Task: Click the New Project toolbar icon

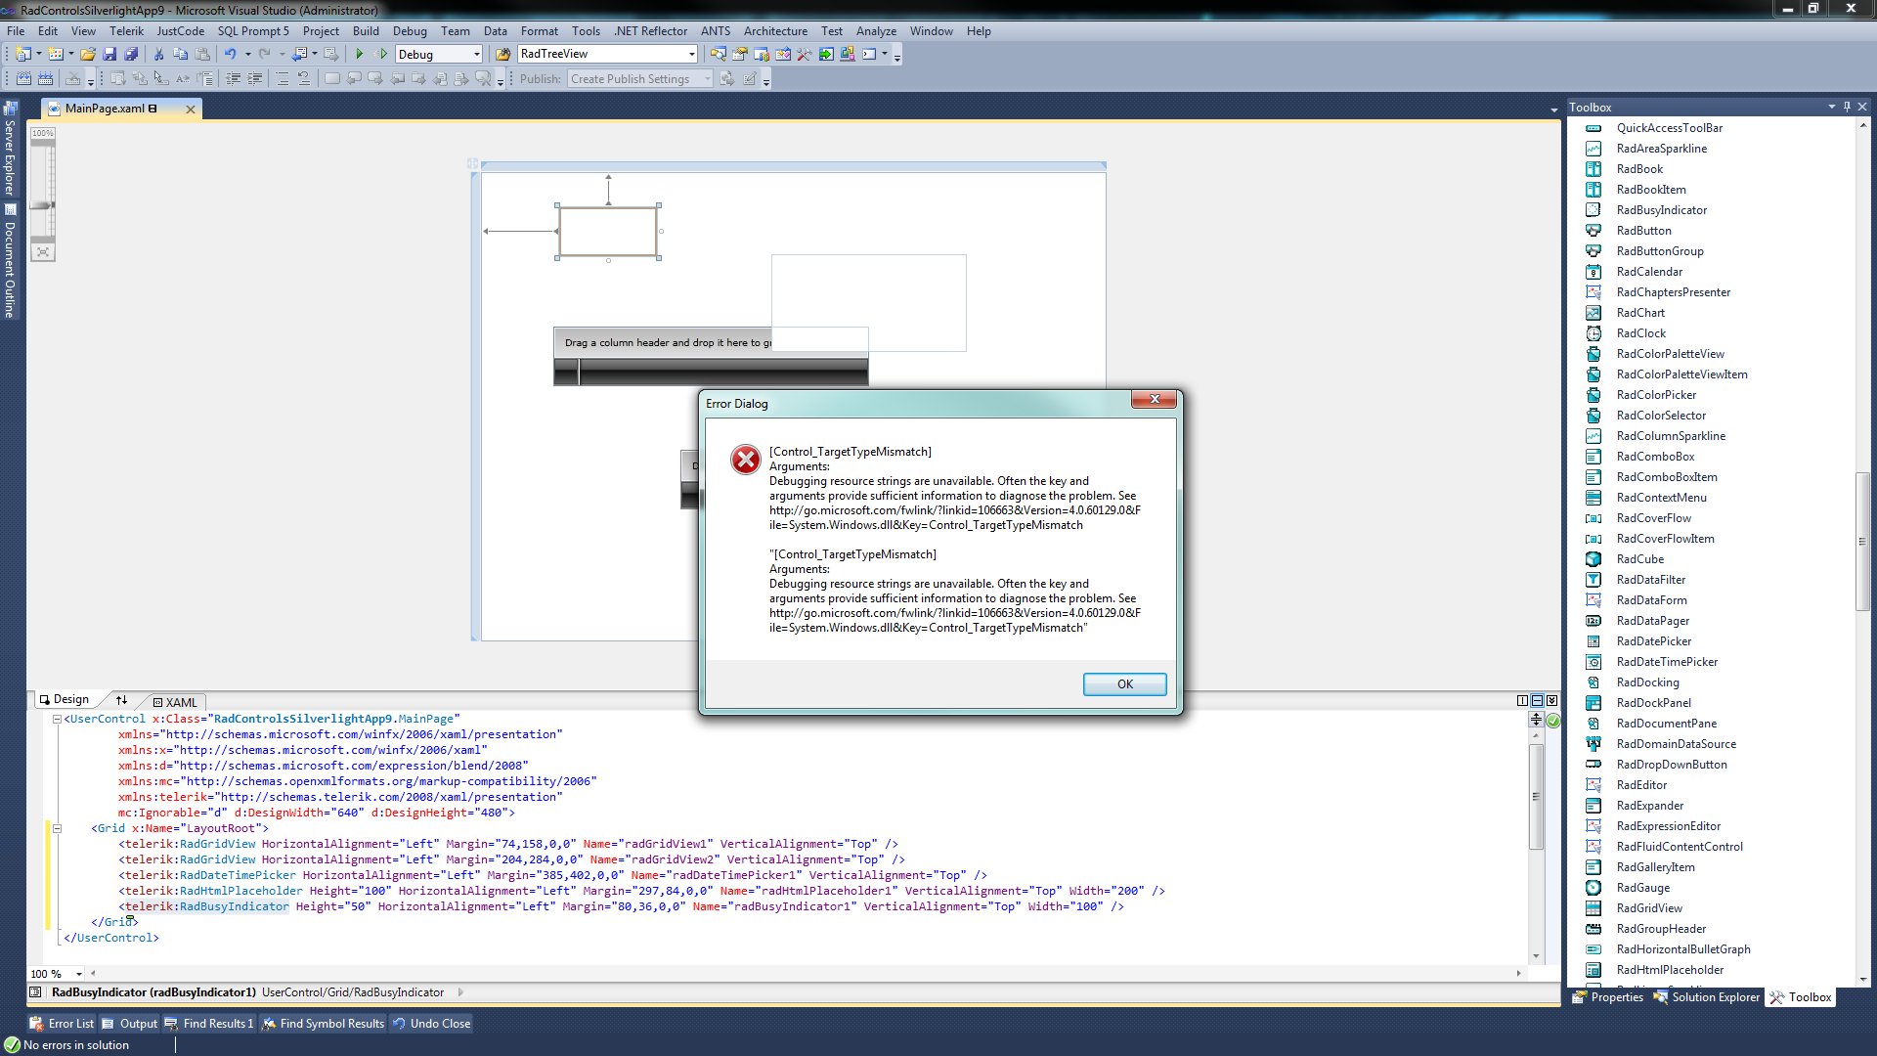Action: 23,55
